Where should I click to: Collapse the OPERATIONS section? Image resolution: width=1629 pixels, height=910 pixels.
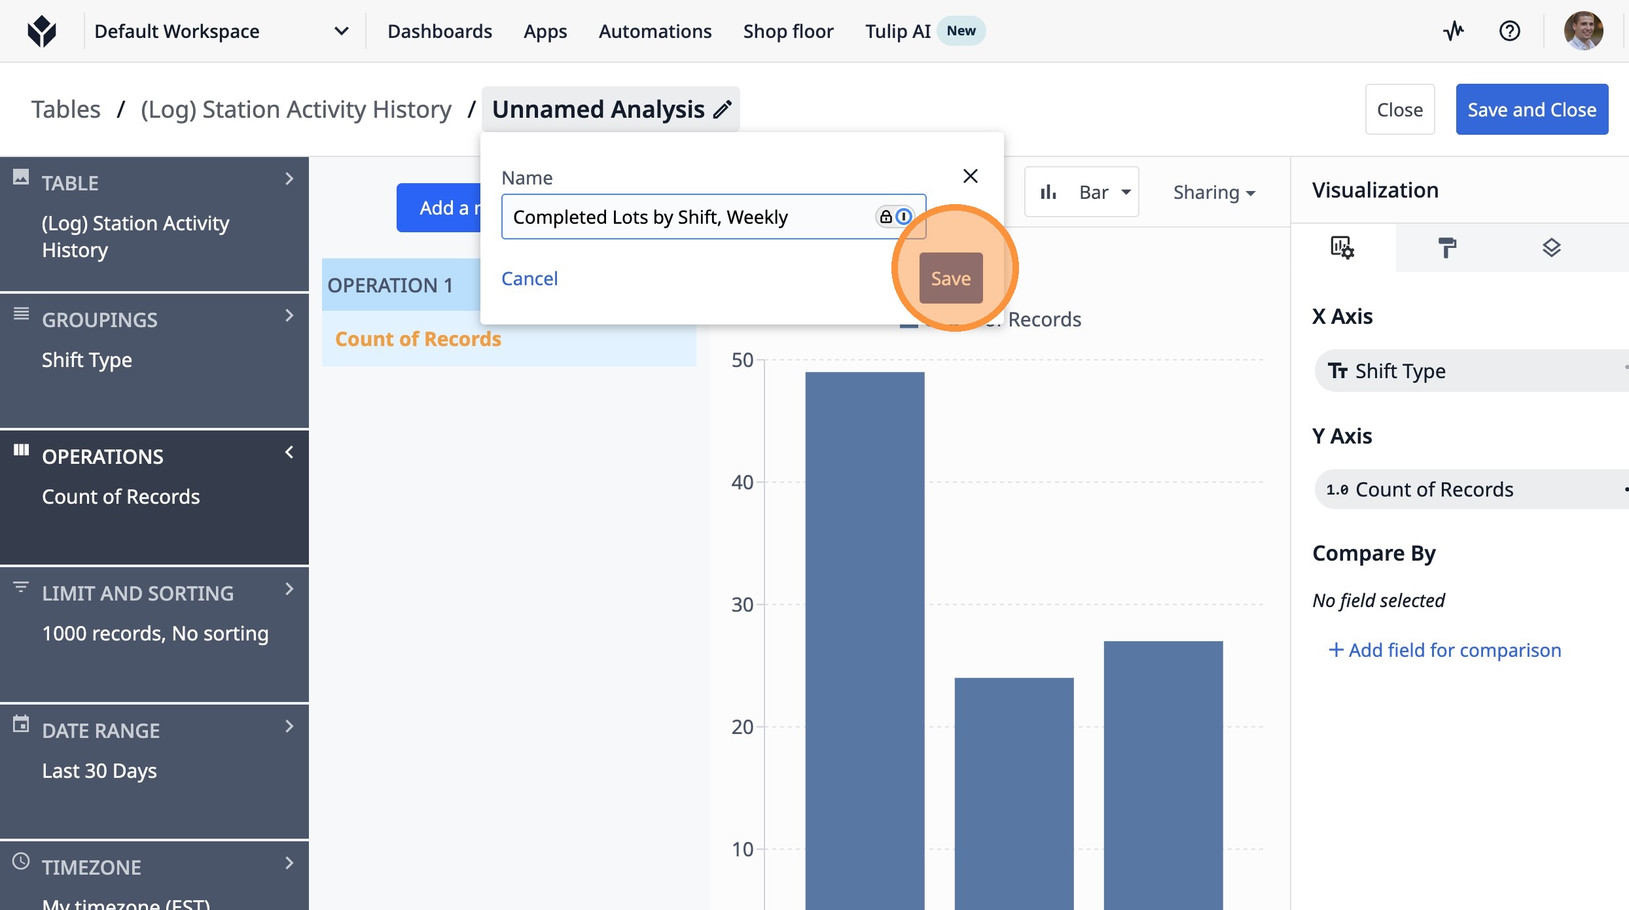point(289,453)
